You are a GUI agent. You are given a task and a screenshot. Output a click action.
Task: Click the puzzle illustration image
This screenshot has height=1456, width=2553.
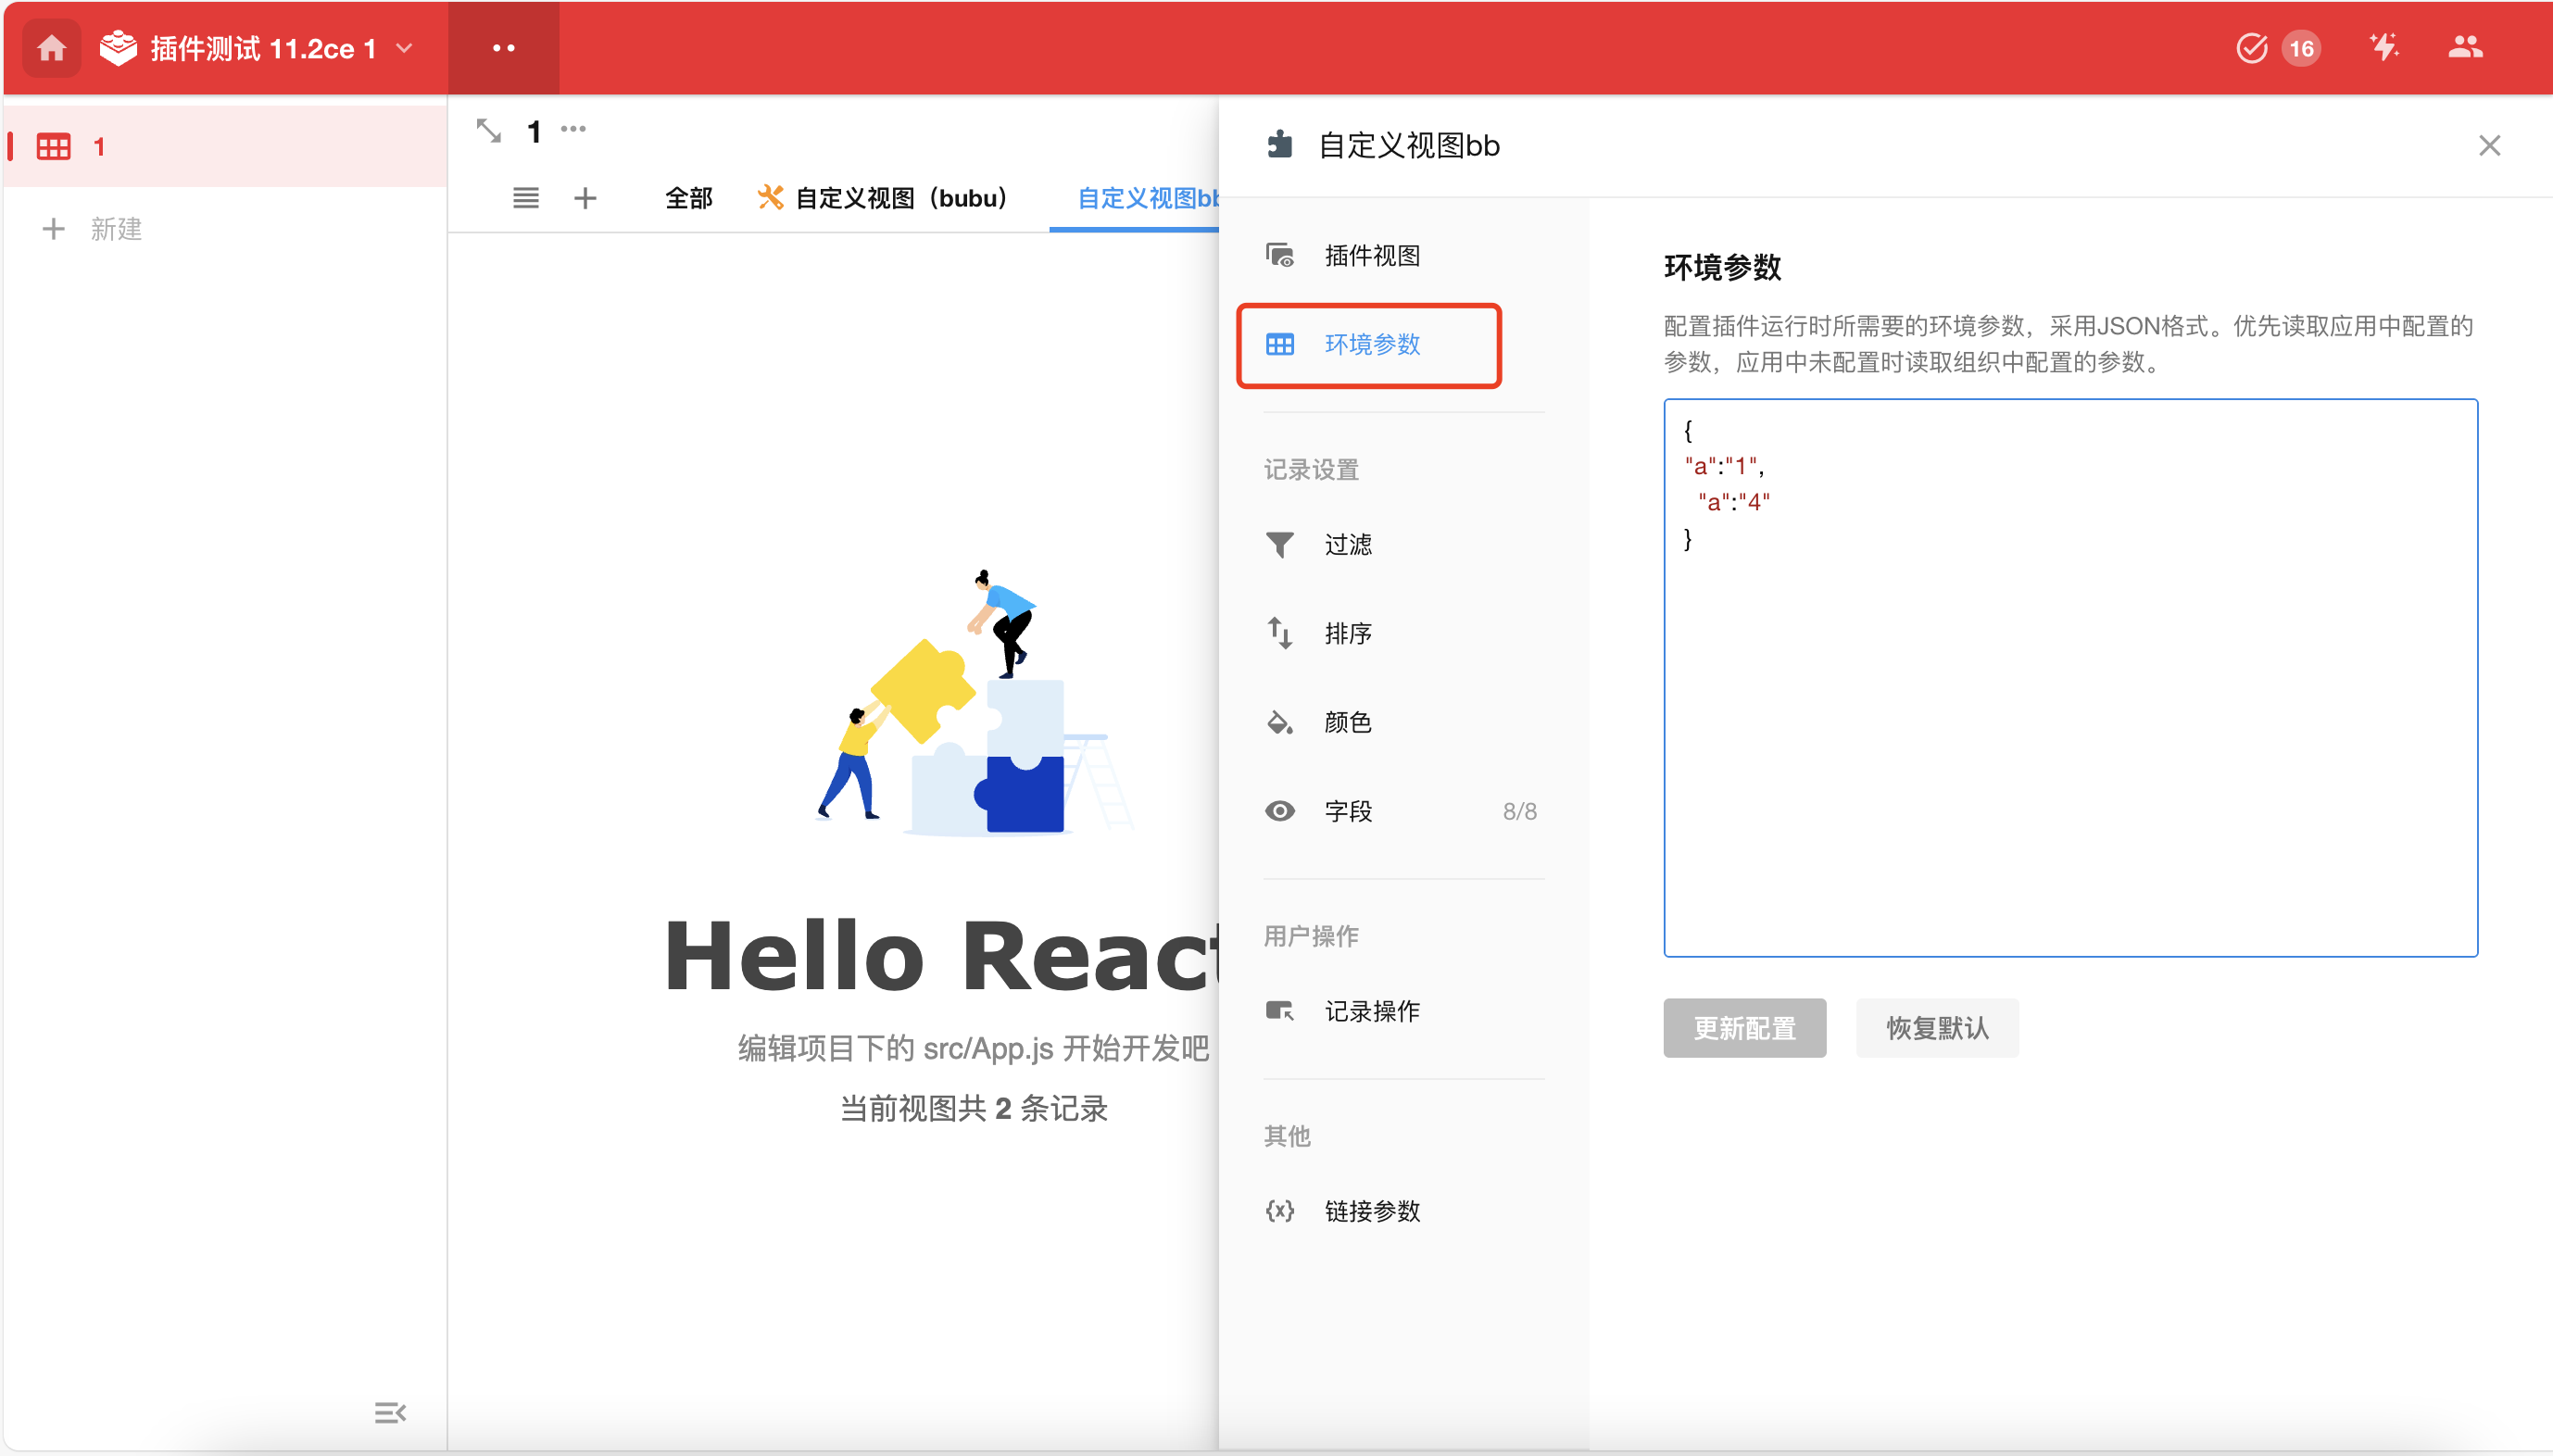(975, 703)
